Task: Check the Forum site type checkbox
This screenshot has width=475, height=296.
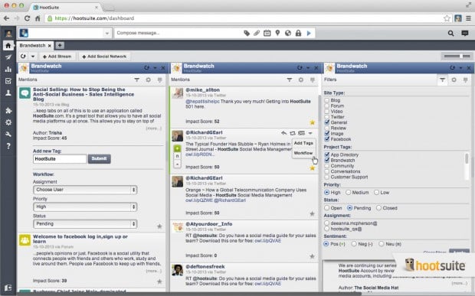Action: click(327, 106)
